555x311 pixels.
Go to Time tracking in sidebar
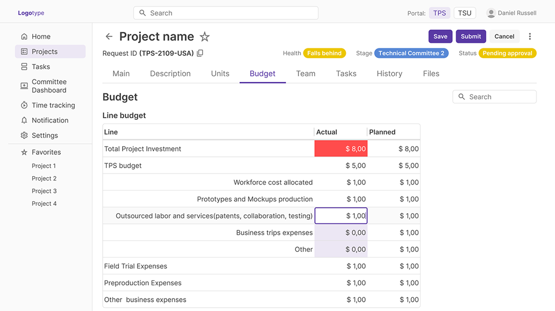[x=53, y=105]
